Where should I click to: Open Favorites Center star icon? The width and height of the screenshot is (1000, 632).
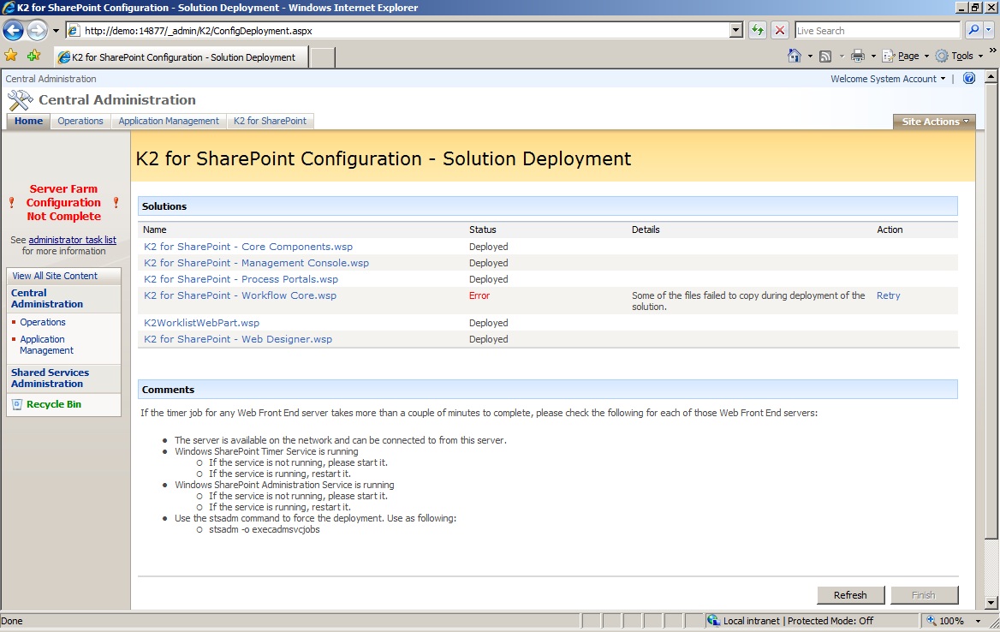(x=11, y=56)
